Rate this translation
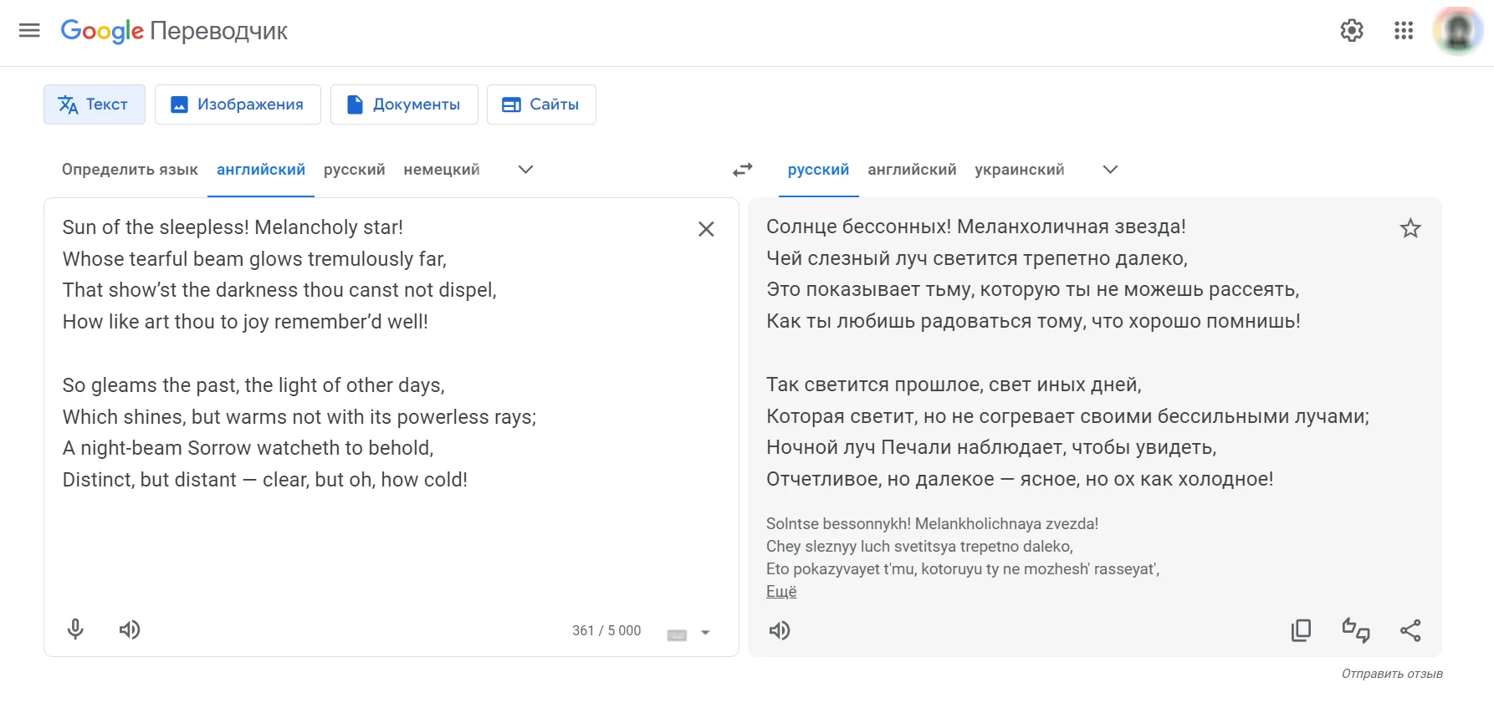The height and width of the screenshot is (708, 1494). coord(1356,630)
